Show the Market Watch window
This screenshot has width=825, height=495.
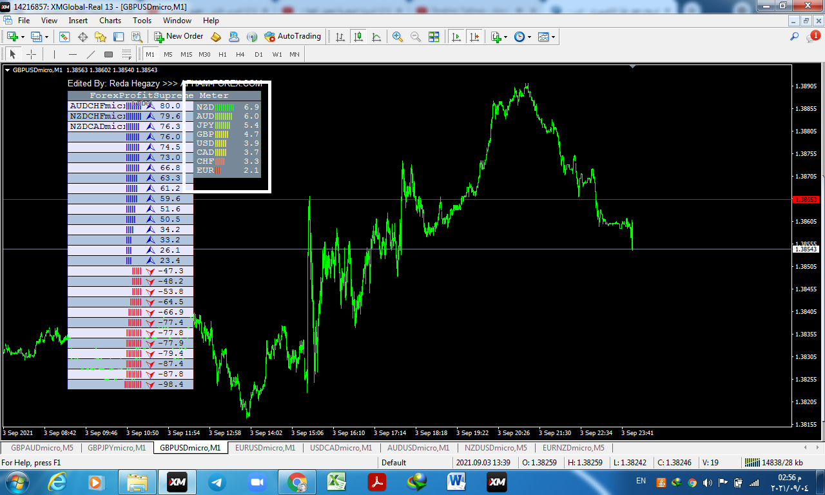tap(64, 37)
